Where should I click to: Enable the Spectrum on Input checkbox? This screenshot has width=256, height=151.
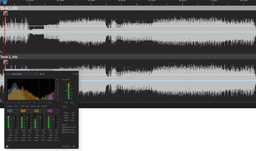pyautogui.click(x=63, y=127)
